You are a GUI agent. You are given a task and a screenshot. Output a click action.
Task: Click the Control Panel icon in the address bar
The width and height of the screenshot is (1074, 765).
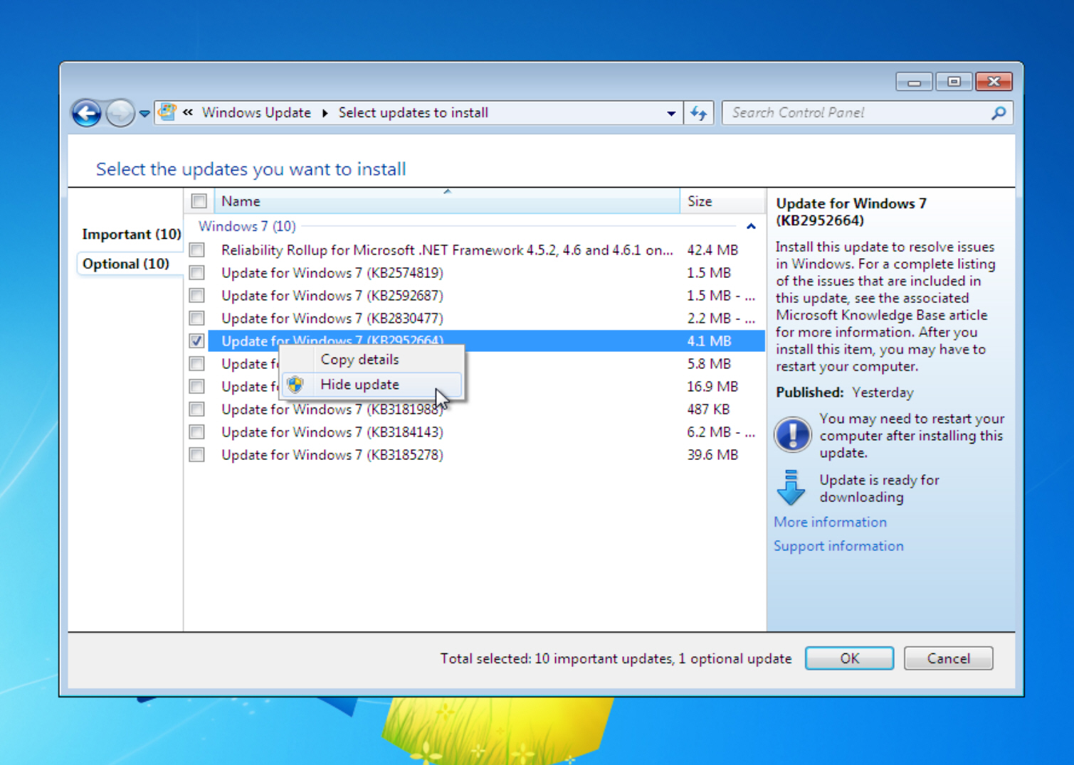click(167, 112)
